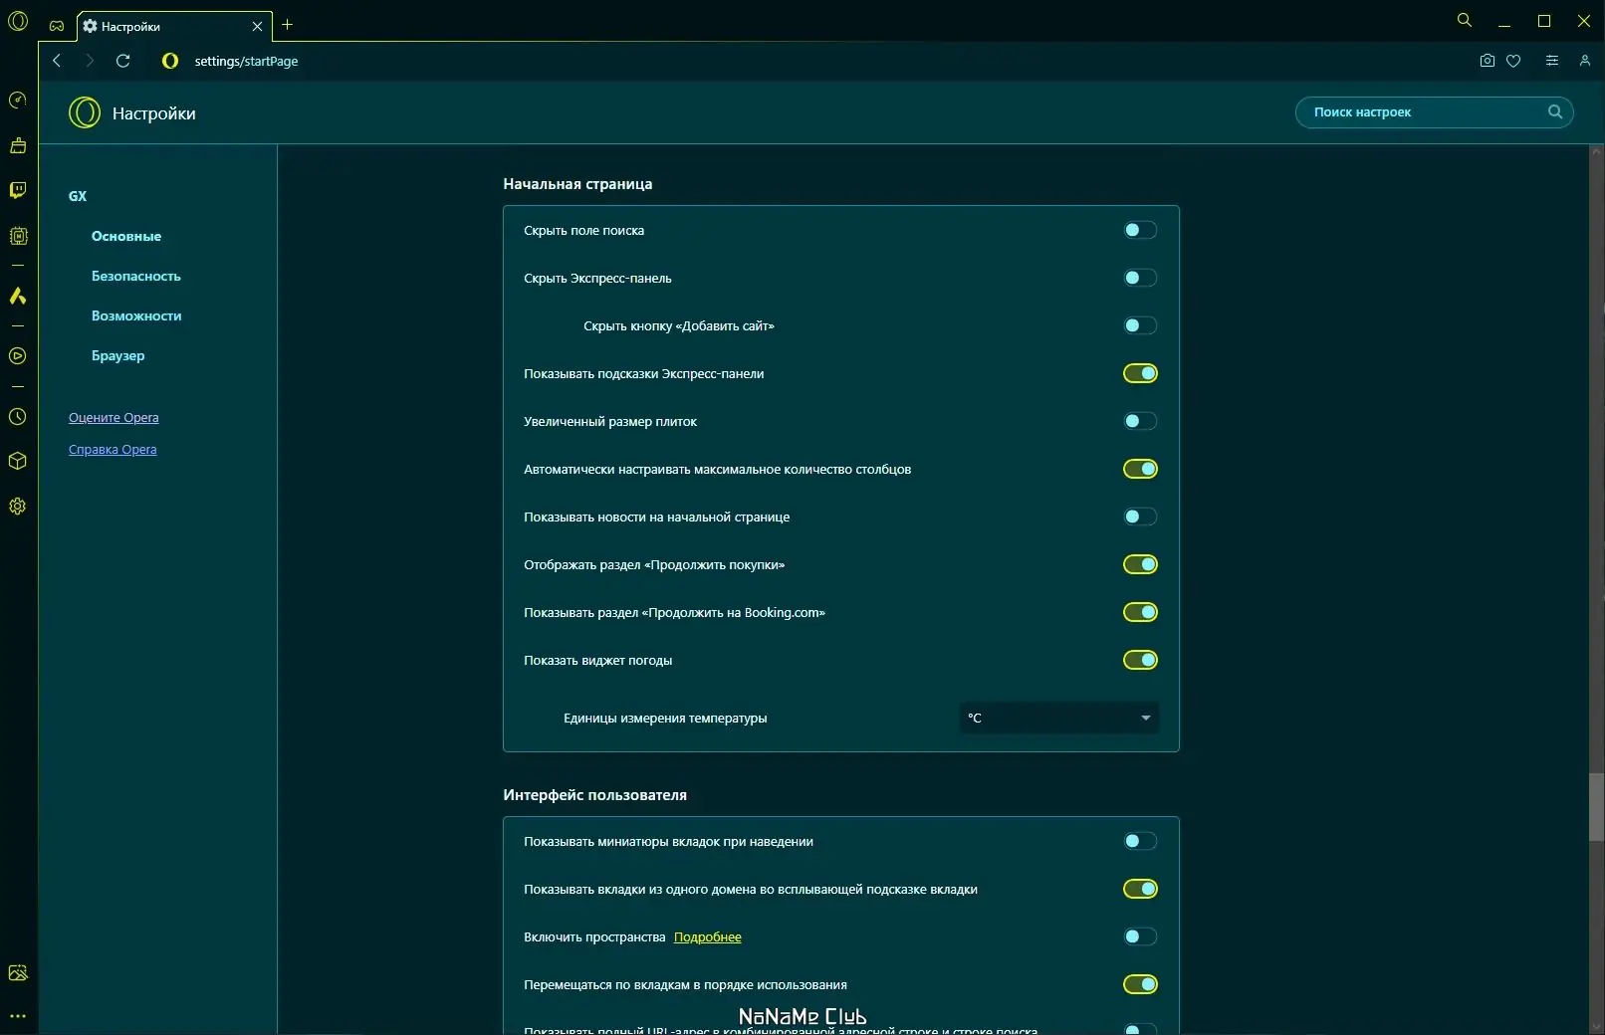This screenshot has height=1035, width=1605.
Task: Go forward with the right arrow button
Action: [x=90, y=61]
